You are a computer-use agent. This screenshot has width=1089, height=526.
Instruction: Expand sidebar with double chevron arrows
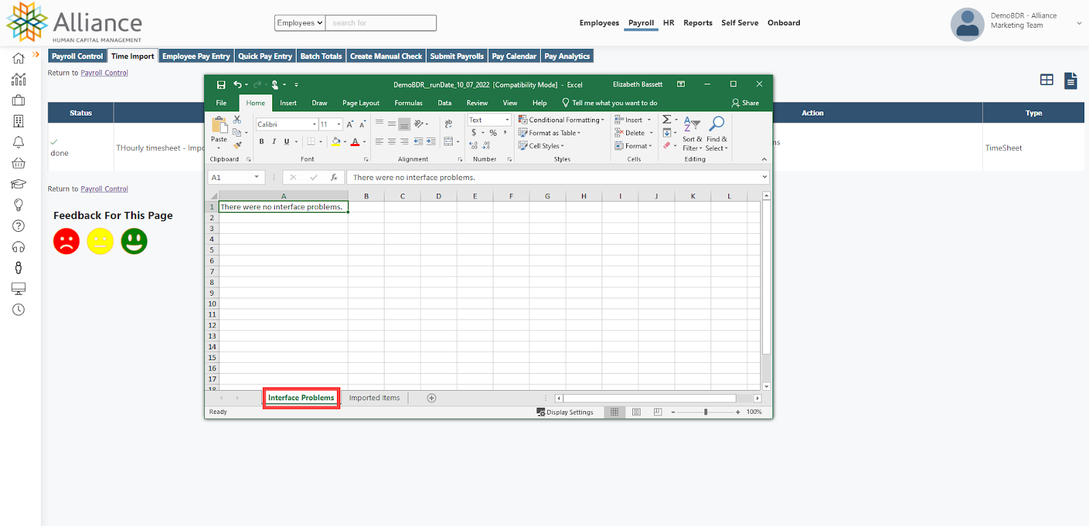tap(36, 54)
